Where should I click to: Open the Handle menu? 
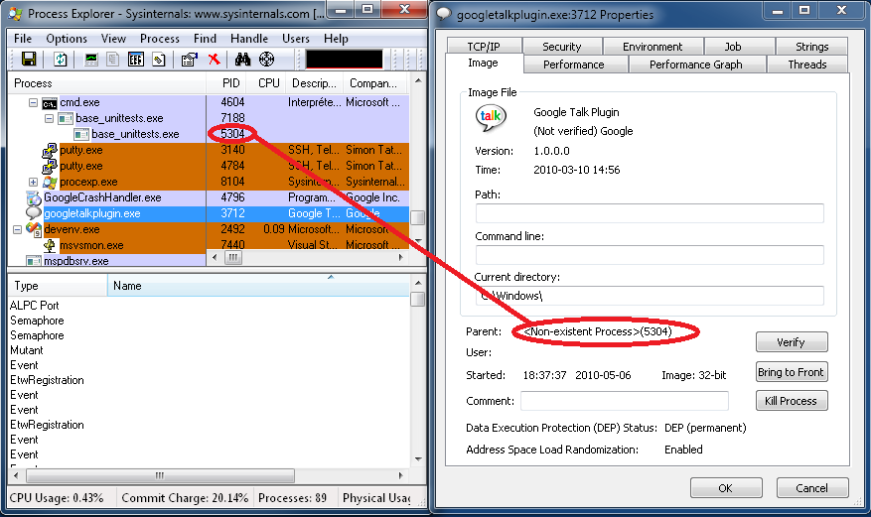point(249,39)
